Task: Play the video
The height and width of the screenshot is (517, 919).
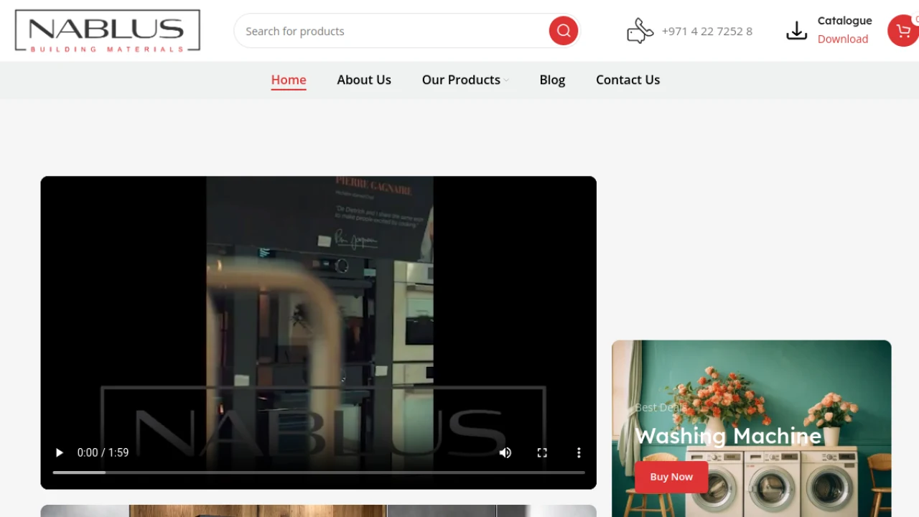Action: [60, 452]
